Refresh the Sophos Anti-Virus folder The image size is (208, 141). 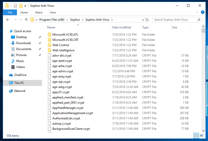[147, 20]
